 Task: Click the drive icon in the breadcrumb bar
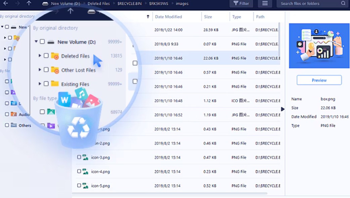tap(45, 4)
